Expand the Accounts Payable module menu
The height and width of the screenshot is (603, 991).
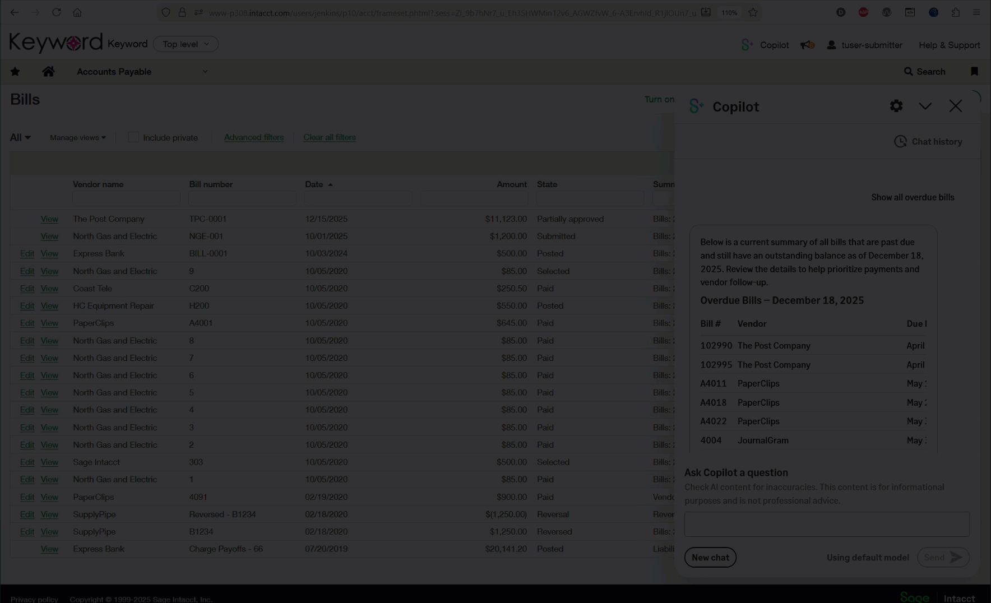point(142,71)
